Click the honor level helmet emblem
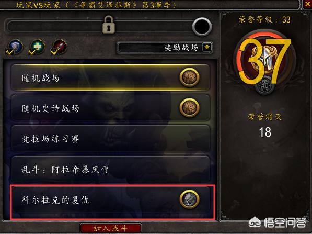The width and height of the screenshot is (312, 234). point(264,59)
